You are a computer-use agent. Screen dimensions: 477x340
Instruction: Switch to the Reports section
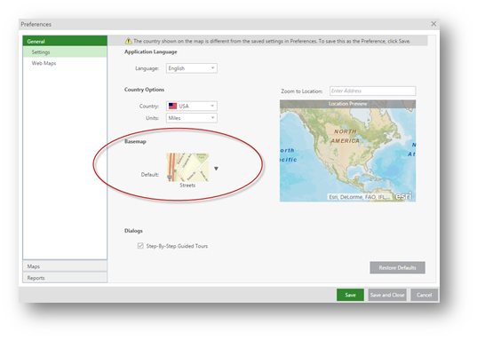pos(65,278)
